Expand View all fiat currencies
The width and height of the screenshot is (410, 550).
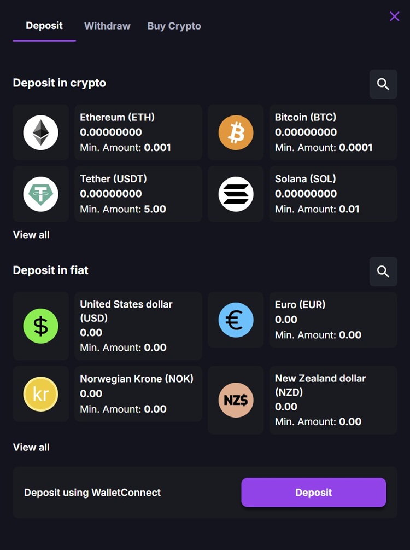(x=31, y=447)
